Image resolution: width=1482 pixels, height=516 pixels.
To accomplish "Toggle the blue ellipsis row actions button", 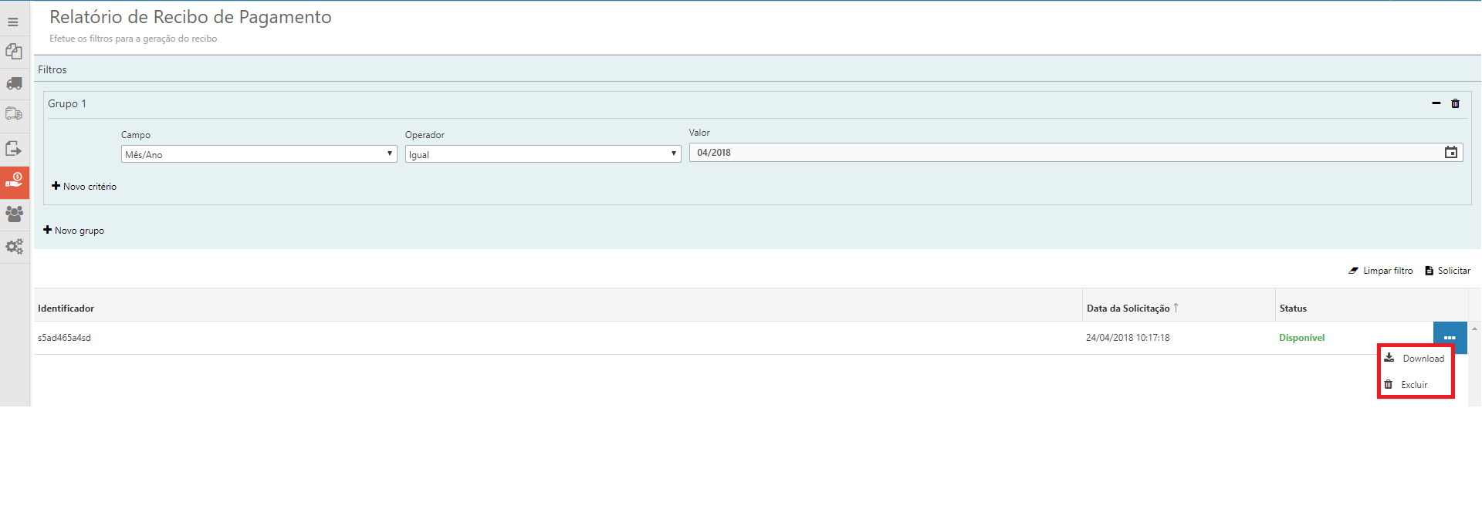I will [1450, 338].
